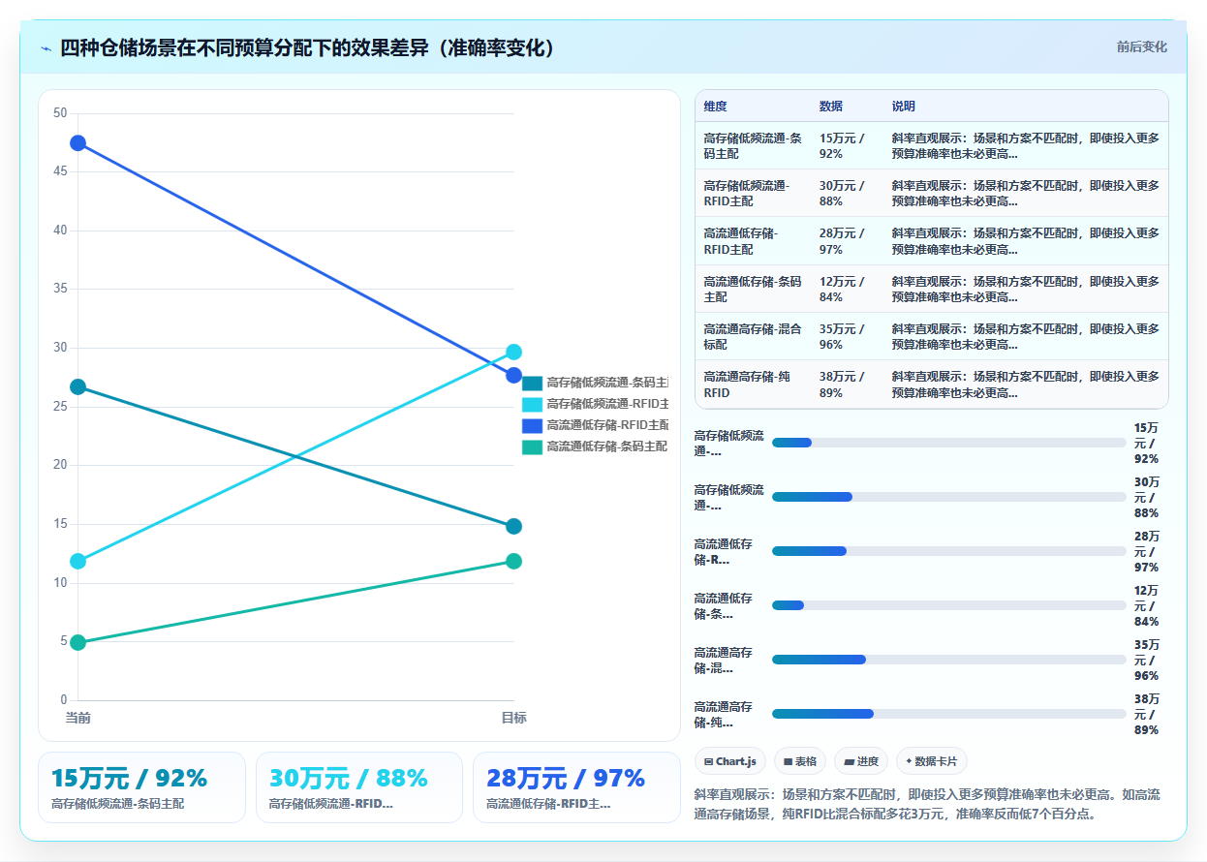The image size is (1207, 862).
Task: Click the 表格 chip
Action: point(800,761)
